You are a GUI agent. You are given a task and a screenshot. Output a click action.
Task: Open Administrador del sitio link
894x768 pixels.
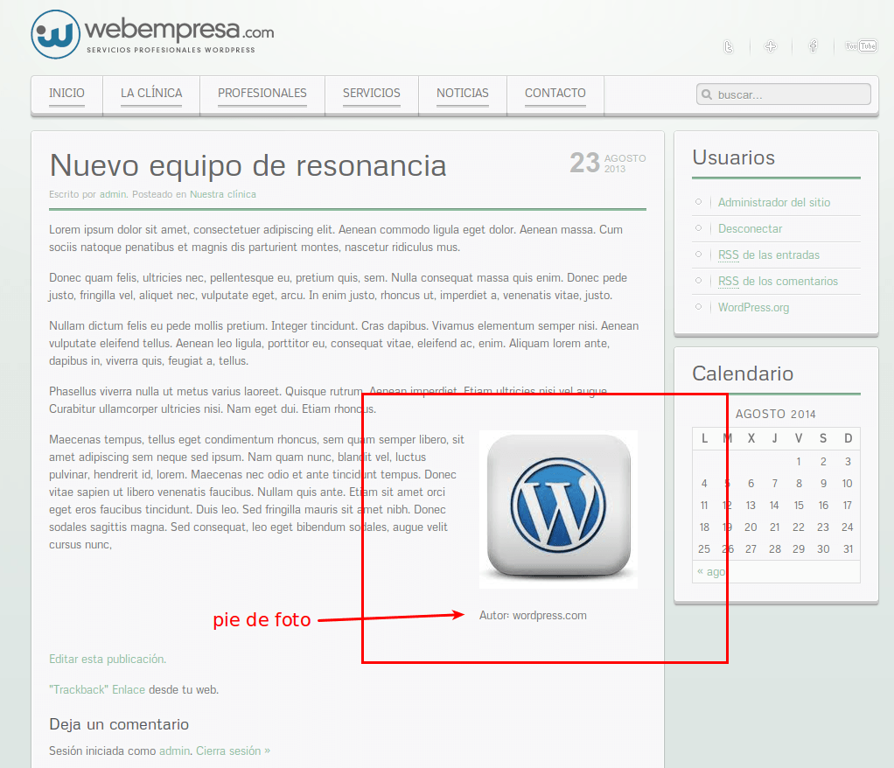click(773, 202)
